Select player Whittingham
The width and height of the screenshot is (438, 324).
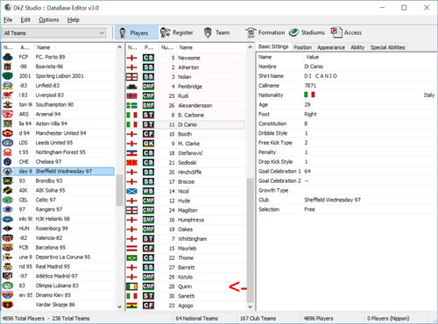tap(186, 239)
